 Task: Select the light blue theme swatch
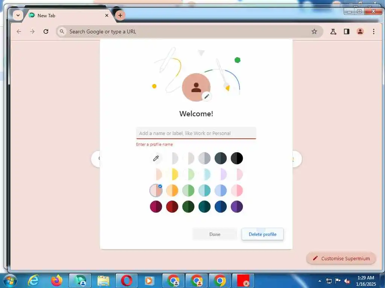click(x=221, y=190)
